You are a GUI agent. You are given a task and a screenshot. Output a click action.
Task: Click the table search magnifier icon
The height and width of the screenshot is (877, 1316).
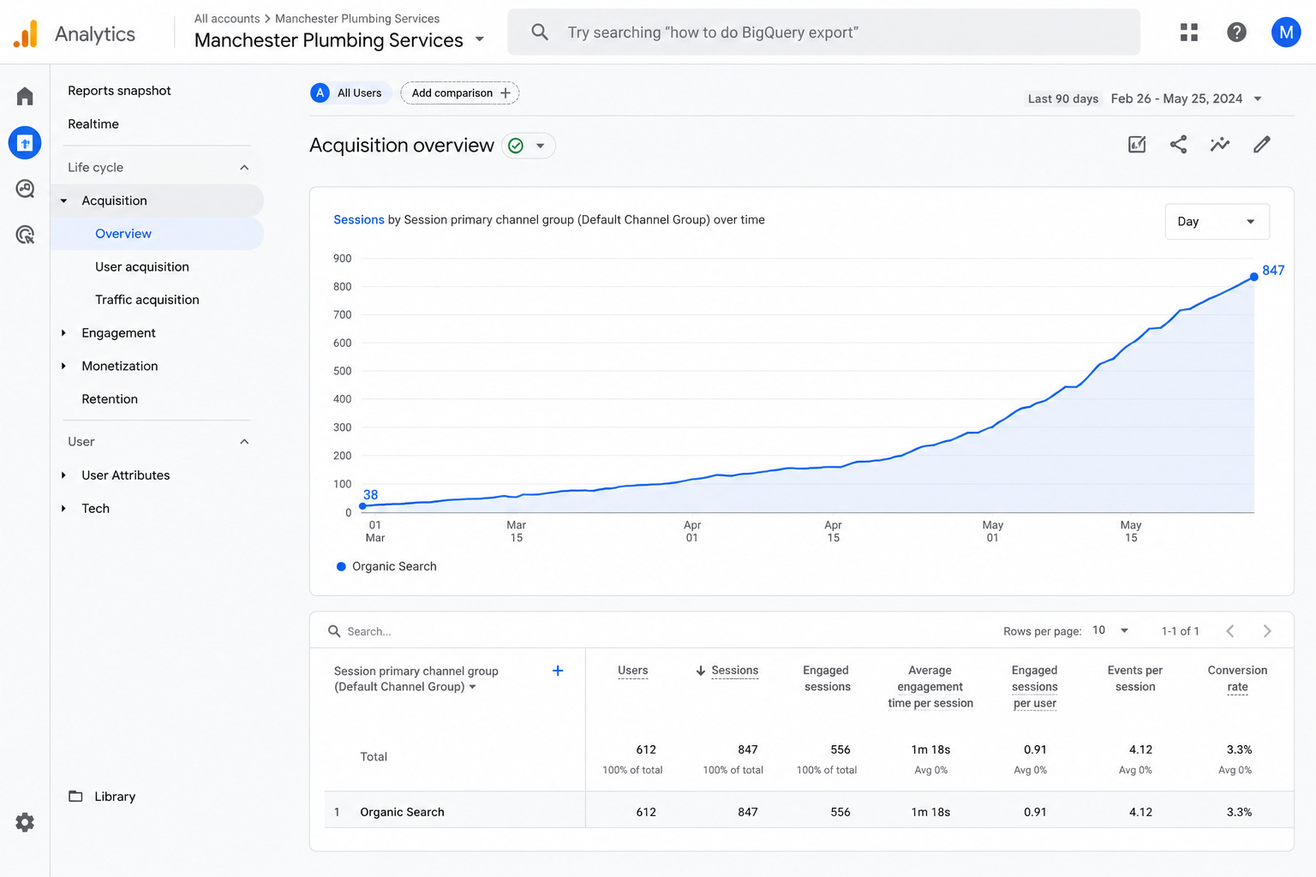tap(334, 631)
